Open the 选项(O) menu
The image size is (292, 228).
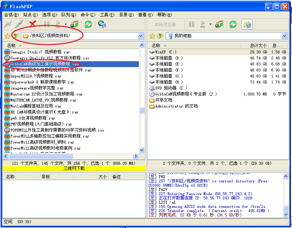pos(50,15)
